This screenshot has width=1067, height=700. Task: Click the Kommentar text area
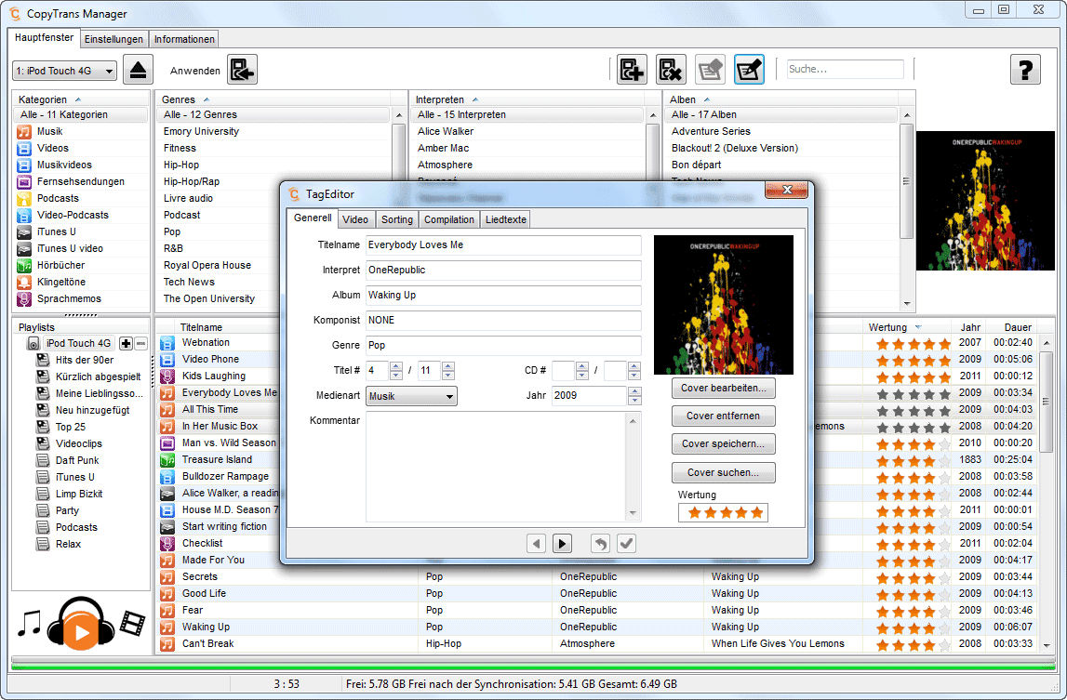(x=503, y=466)
